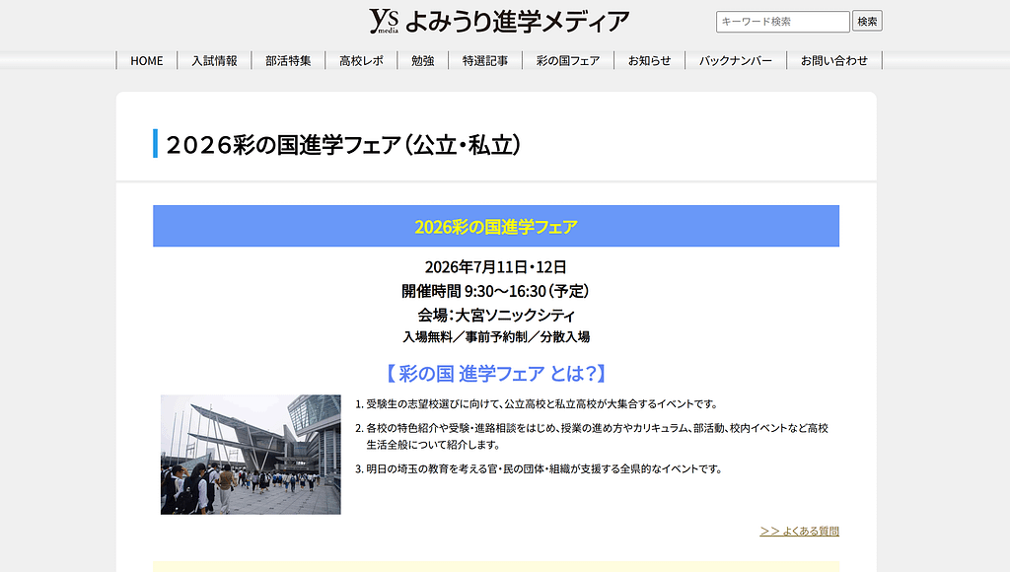This screenshot has height=572, width=1010.
Task: View the バックナンバー archive
Action: click(x=736, y=61)
